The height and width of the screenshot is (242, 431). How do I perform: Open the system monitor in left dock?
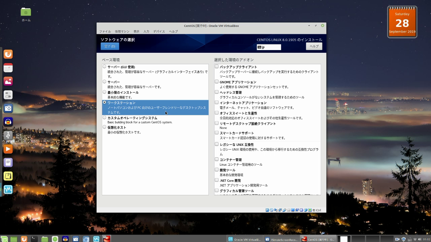(x=8, y=190)
